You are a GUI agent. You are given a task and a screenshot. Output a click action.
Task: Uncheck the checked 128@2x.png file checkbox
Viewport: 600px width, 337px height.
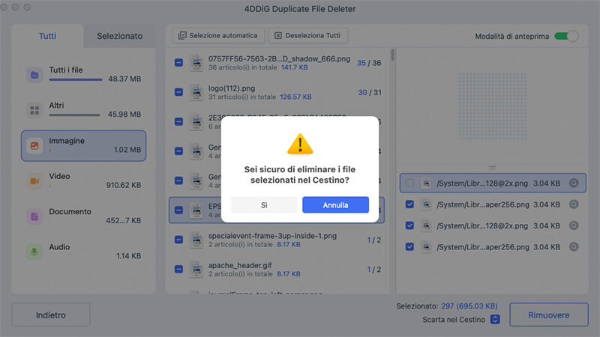(409, 225)
